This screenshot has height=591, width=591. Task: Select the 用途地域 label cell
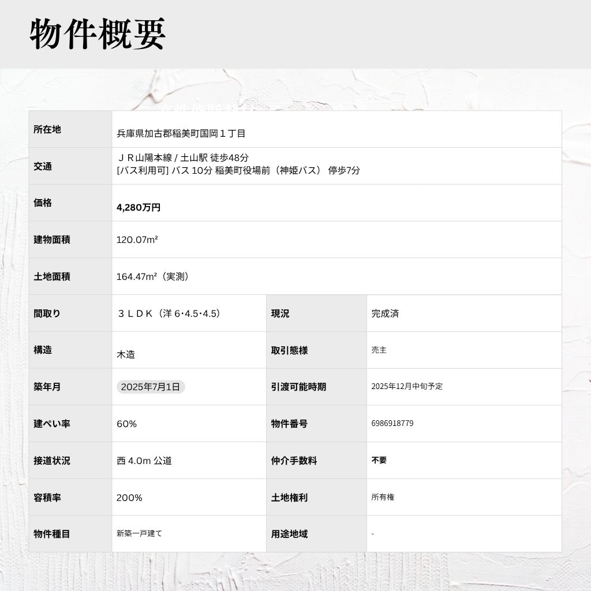pos(317,534)
